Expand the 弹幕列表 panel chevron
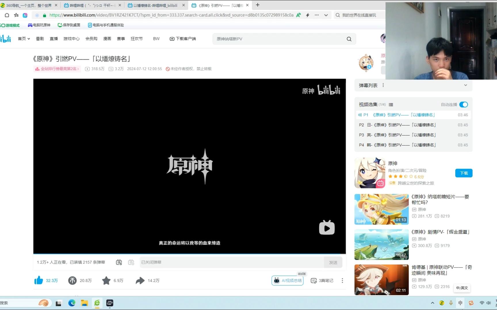 pyautogui.click(x=466, y=85)
